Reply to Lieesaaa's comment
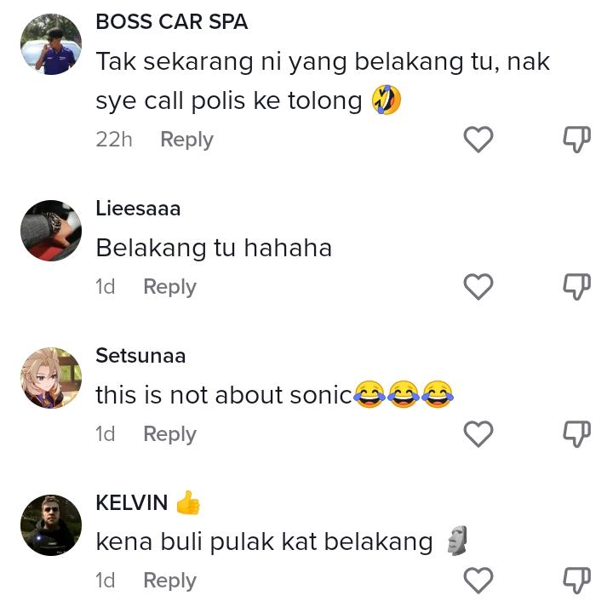The width and height of the screenshot is (613, 613). coord(169,287)
